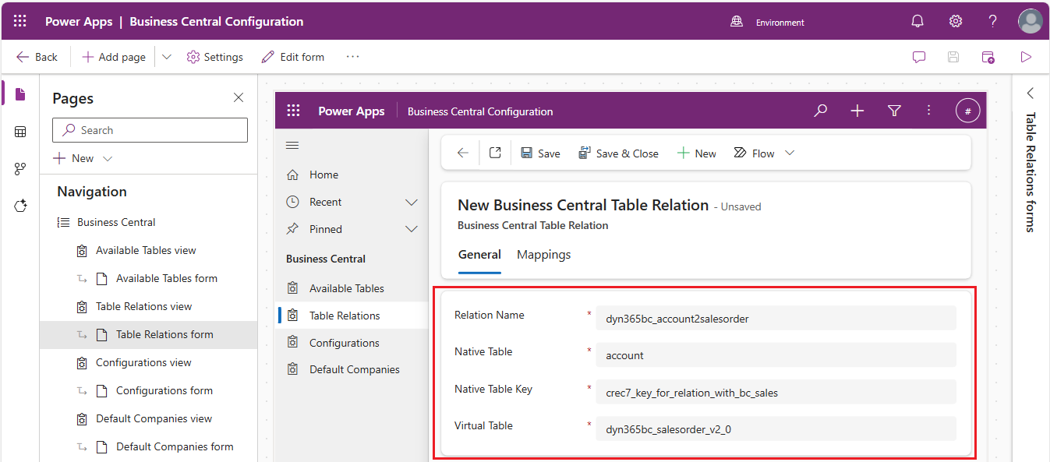
Task: Click the plus quick-create icon in preview header
Action: pyautogui.click(x=857, y=111)
